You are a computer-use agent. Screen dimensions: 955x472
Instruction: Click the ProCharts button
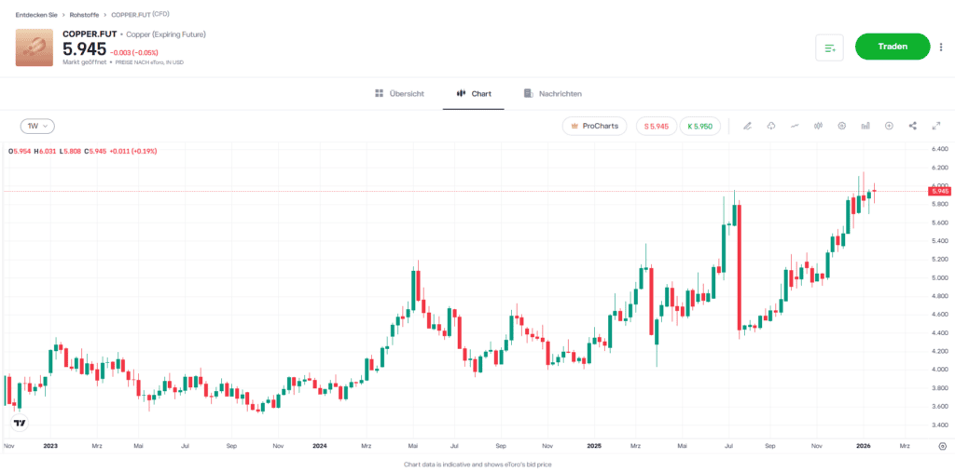coord(594,126)
